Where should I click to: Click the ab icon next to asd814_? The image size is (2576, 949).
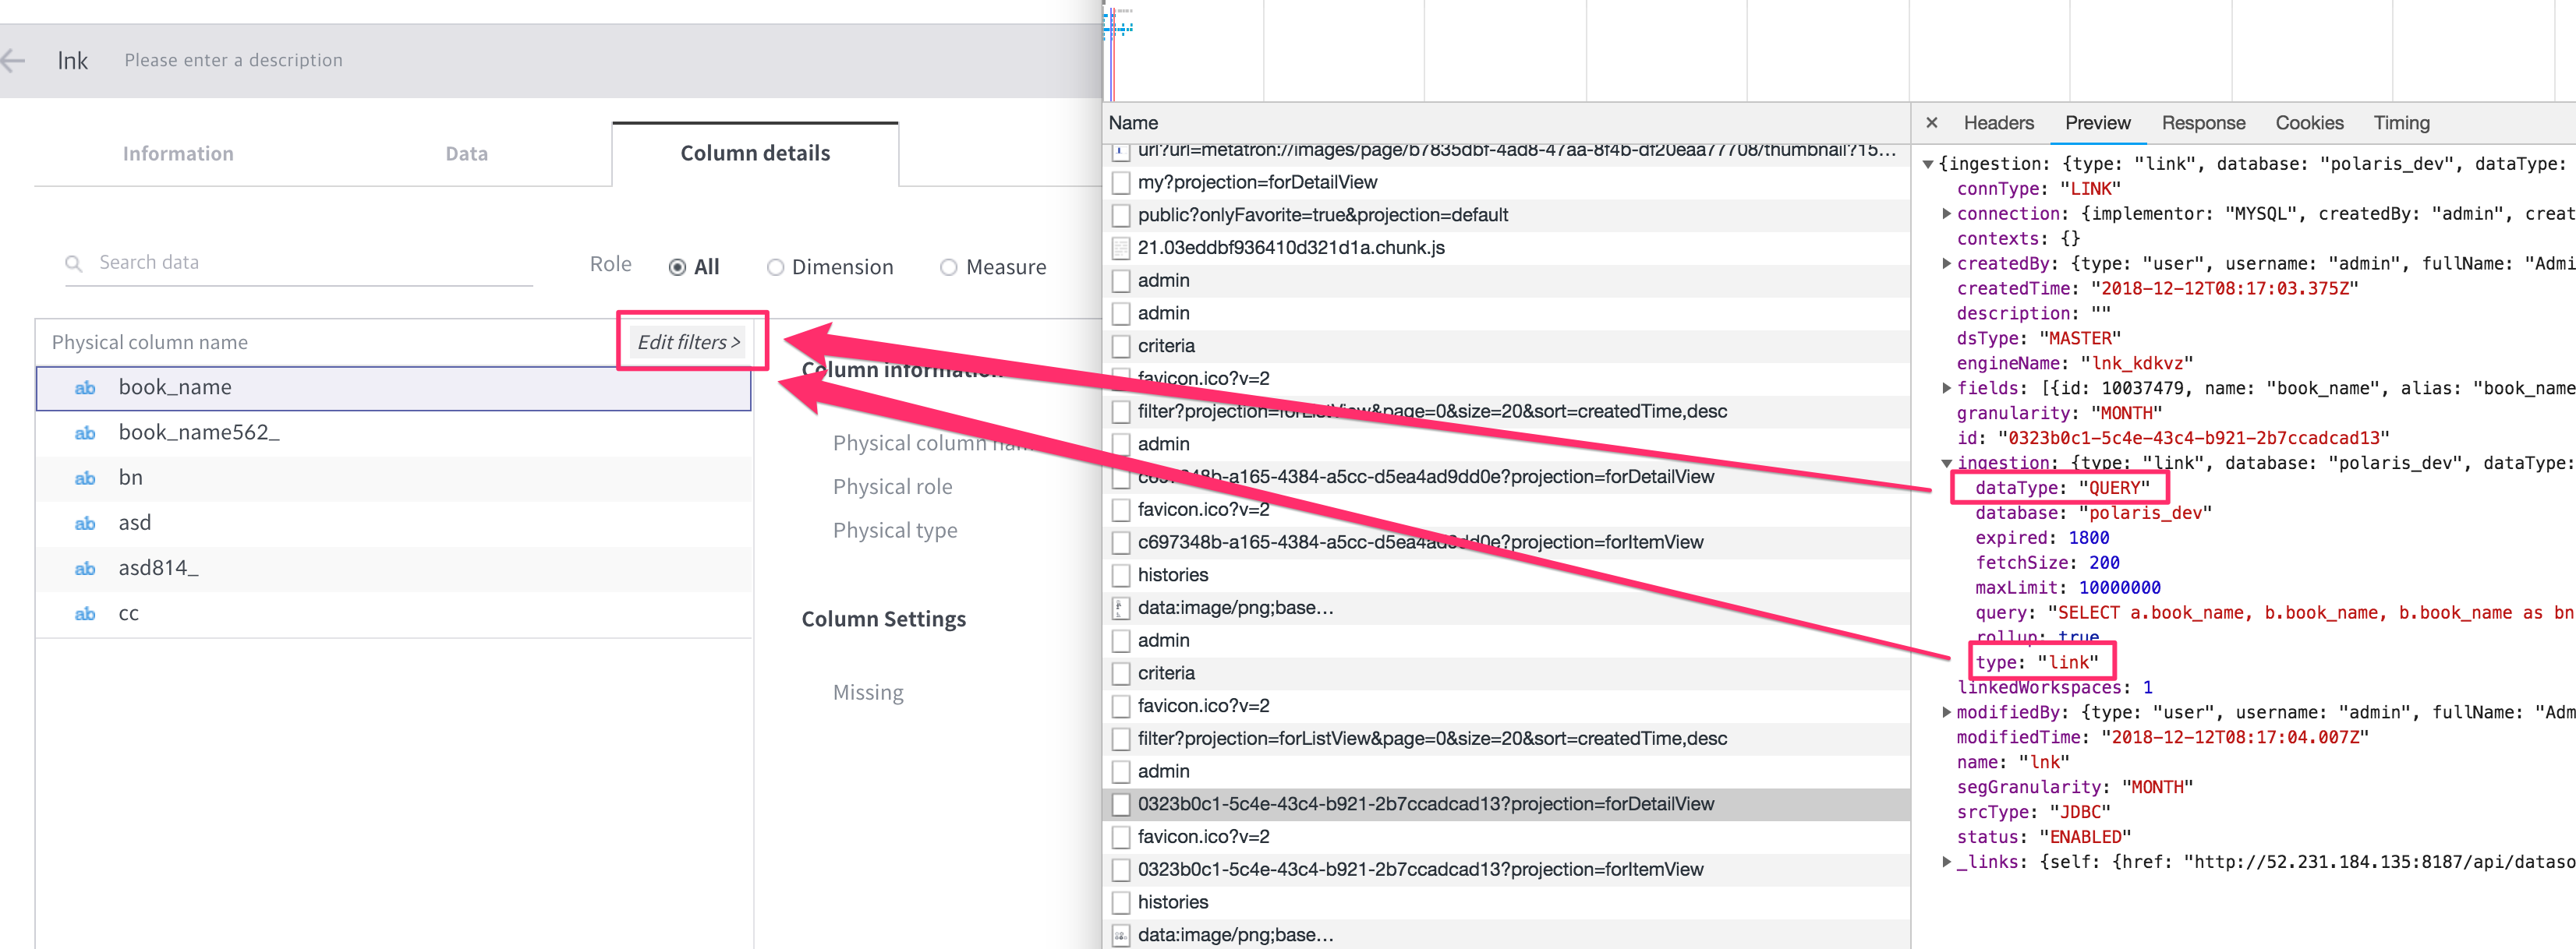coord(84,569)
